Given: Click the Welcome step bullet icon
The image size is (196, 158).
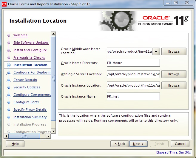Looking at the screenshot, I should click(x=8, y=35).
